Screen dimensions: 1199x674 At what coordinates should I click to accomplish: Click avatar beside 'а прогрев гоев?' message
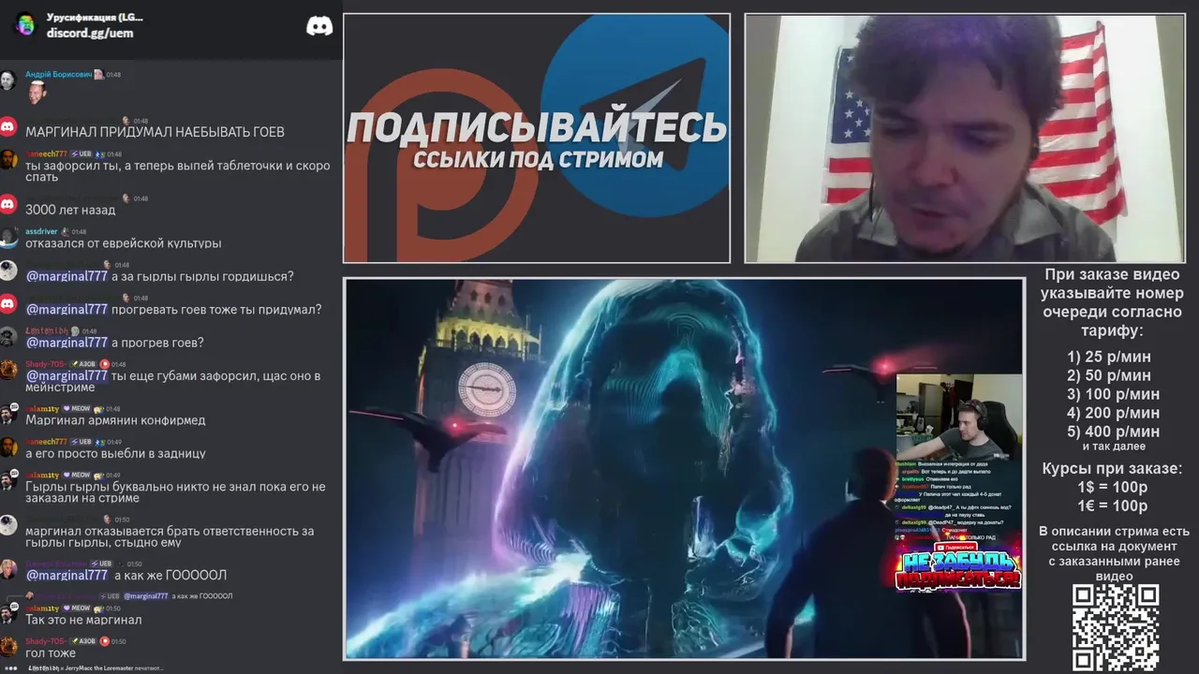[8, 337]
